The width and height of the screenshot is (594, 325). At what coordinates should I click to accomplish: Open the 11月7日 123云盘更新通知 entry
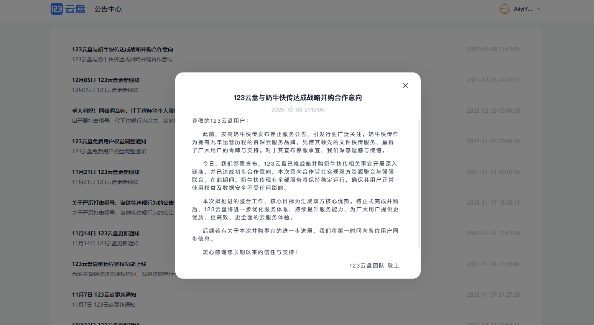coord(104,295)
